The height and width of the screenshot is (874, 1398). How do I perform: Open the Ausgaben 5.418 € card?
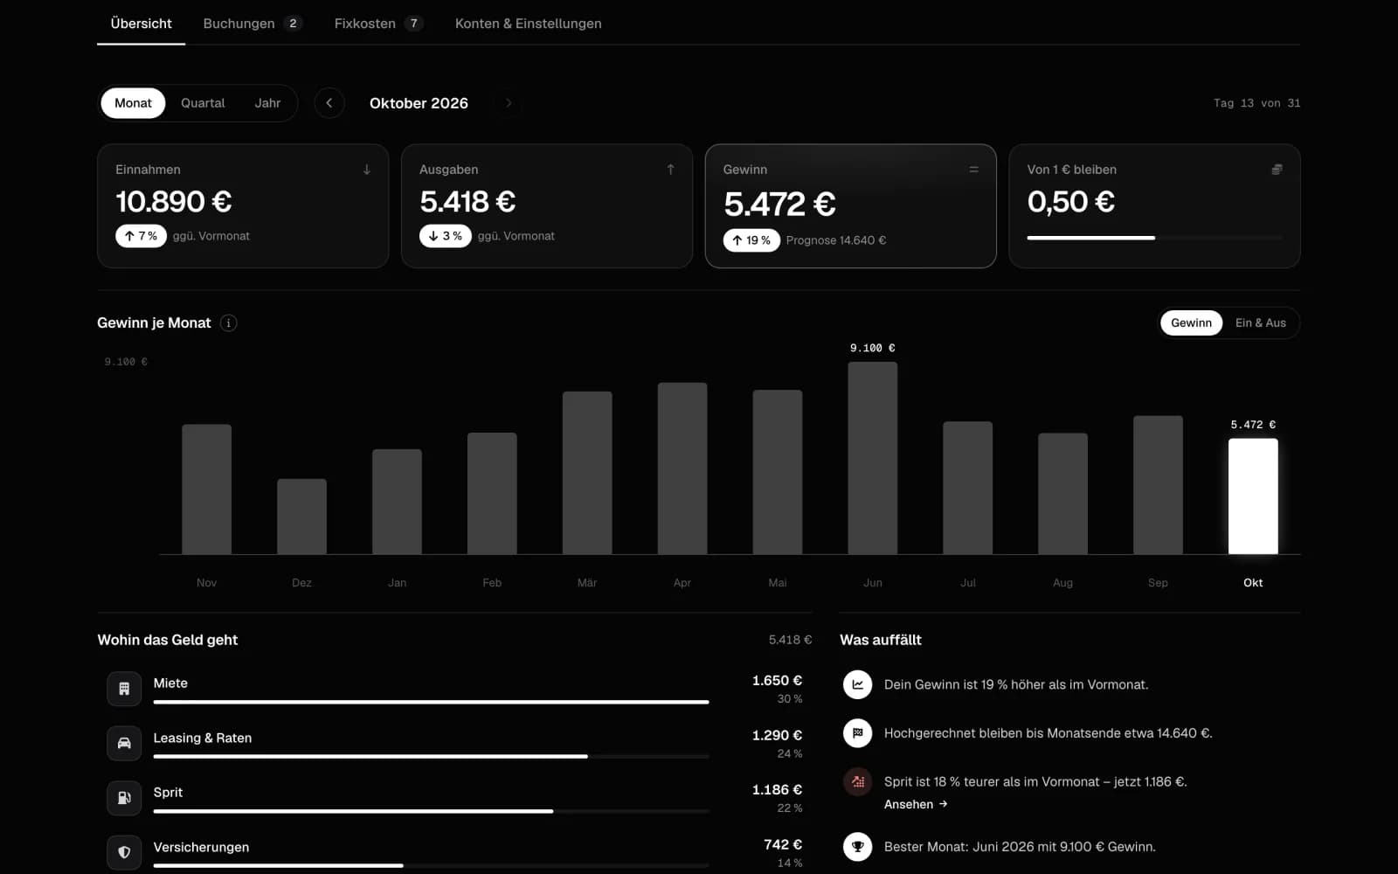[x=547, y=206]
